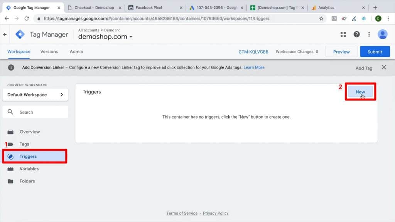Expand the Default Workspace selector
Image resolution: width=395 pixels, height=222 pixels.
click(35, 95)
